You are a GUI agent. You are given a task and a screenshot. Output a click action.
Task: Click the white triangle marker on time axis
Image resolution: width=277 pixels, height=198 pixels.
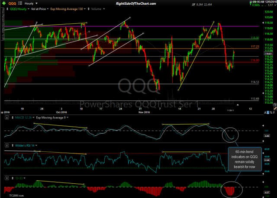pos(238,105)
